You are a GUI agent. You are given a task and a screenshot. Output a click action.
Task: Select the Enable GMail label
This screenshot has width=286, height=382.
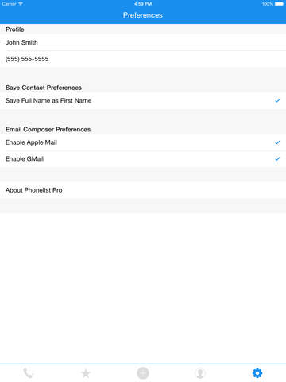point(25,158)
